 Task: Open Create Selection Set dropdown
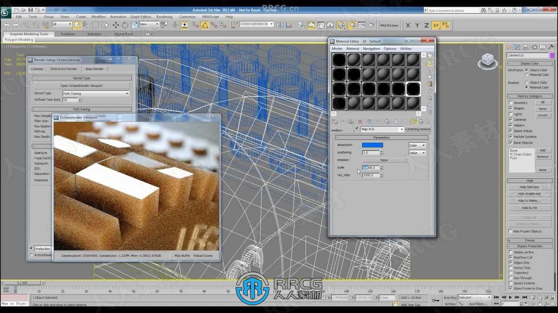pyautogui.click(x=256, y=24)
